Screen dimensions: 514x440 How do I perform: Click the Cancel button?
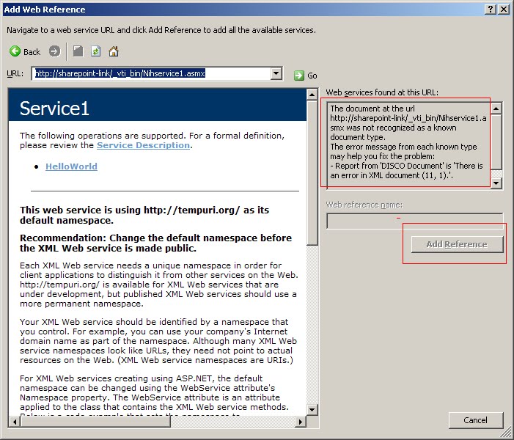(476, 420)
